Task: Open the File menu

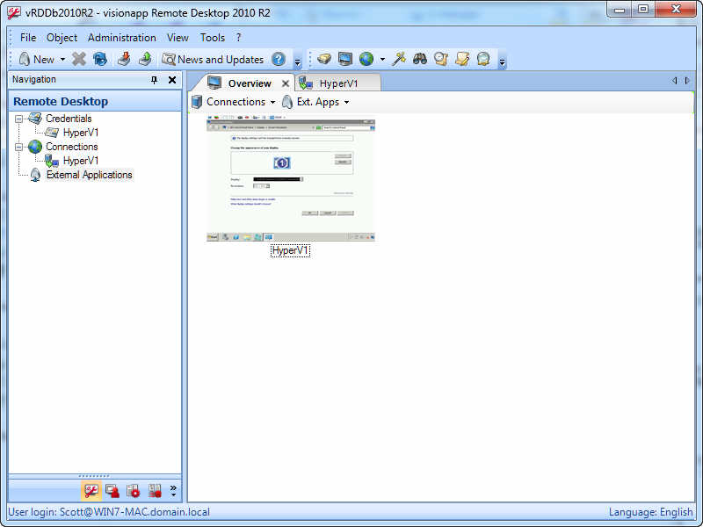Action: (28, 38)
